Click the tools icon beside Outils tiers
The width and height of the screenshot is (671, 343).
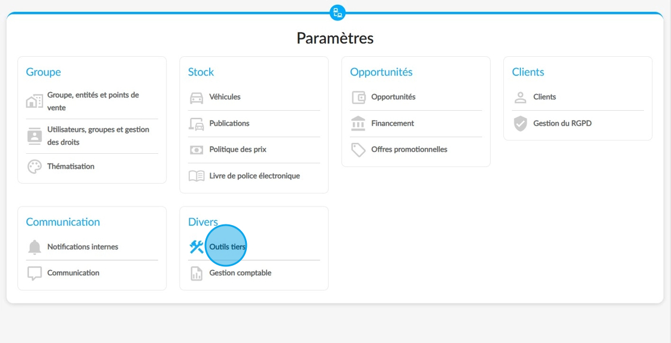tap(197, 247)
